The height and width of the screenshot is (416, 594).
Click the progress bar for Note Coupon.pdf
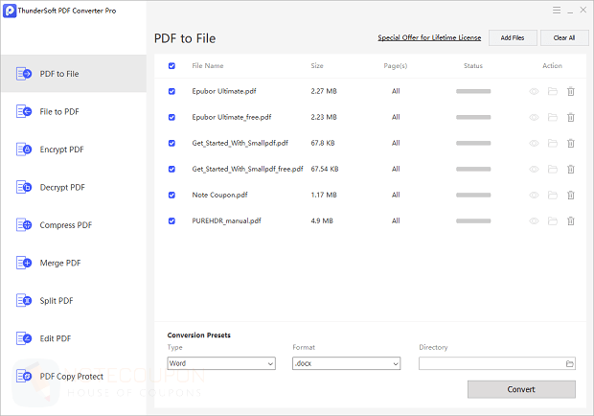click(x=473, y=195)
